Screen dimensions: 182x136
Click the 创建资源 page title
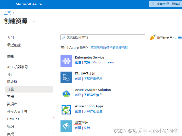click(x=16, y=21)
